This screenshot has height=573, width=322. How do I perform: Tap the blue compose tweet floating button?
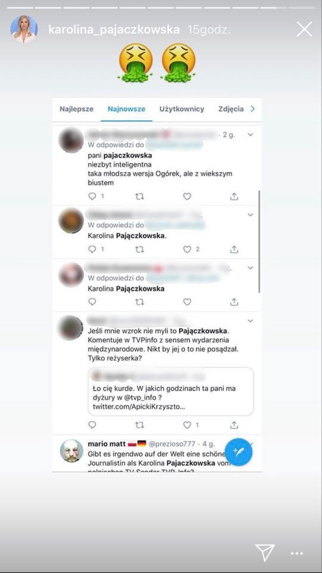click(239, 452)
